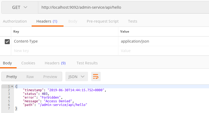Open the Pre-request Script tab
This screenshot has width=209, height=113.
tap(103, 21)
